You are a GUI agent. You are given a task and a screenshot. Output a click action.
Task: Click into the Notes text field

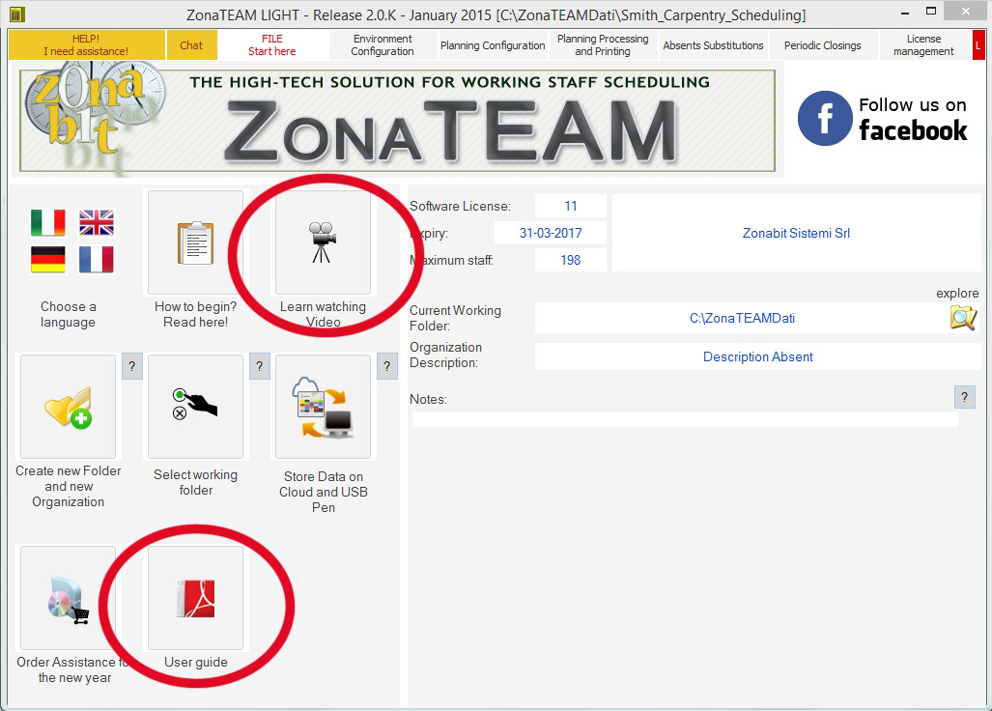click(x=685, y=419)
